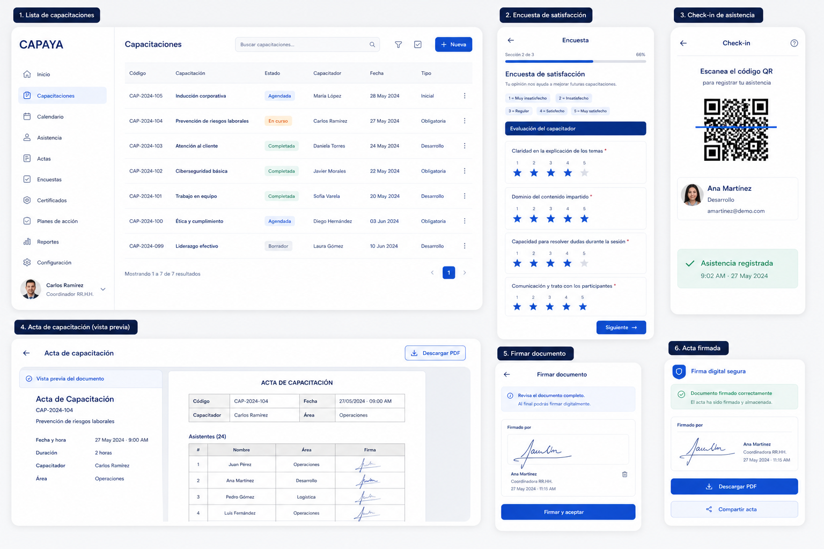Click the filter icon in Capacitaciones toolbar
This screenshot has height=549, width=824.
click(x=398, y=44)
